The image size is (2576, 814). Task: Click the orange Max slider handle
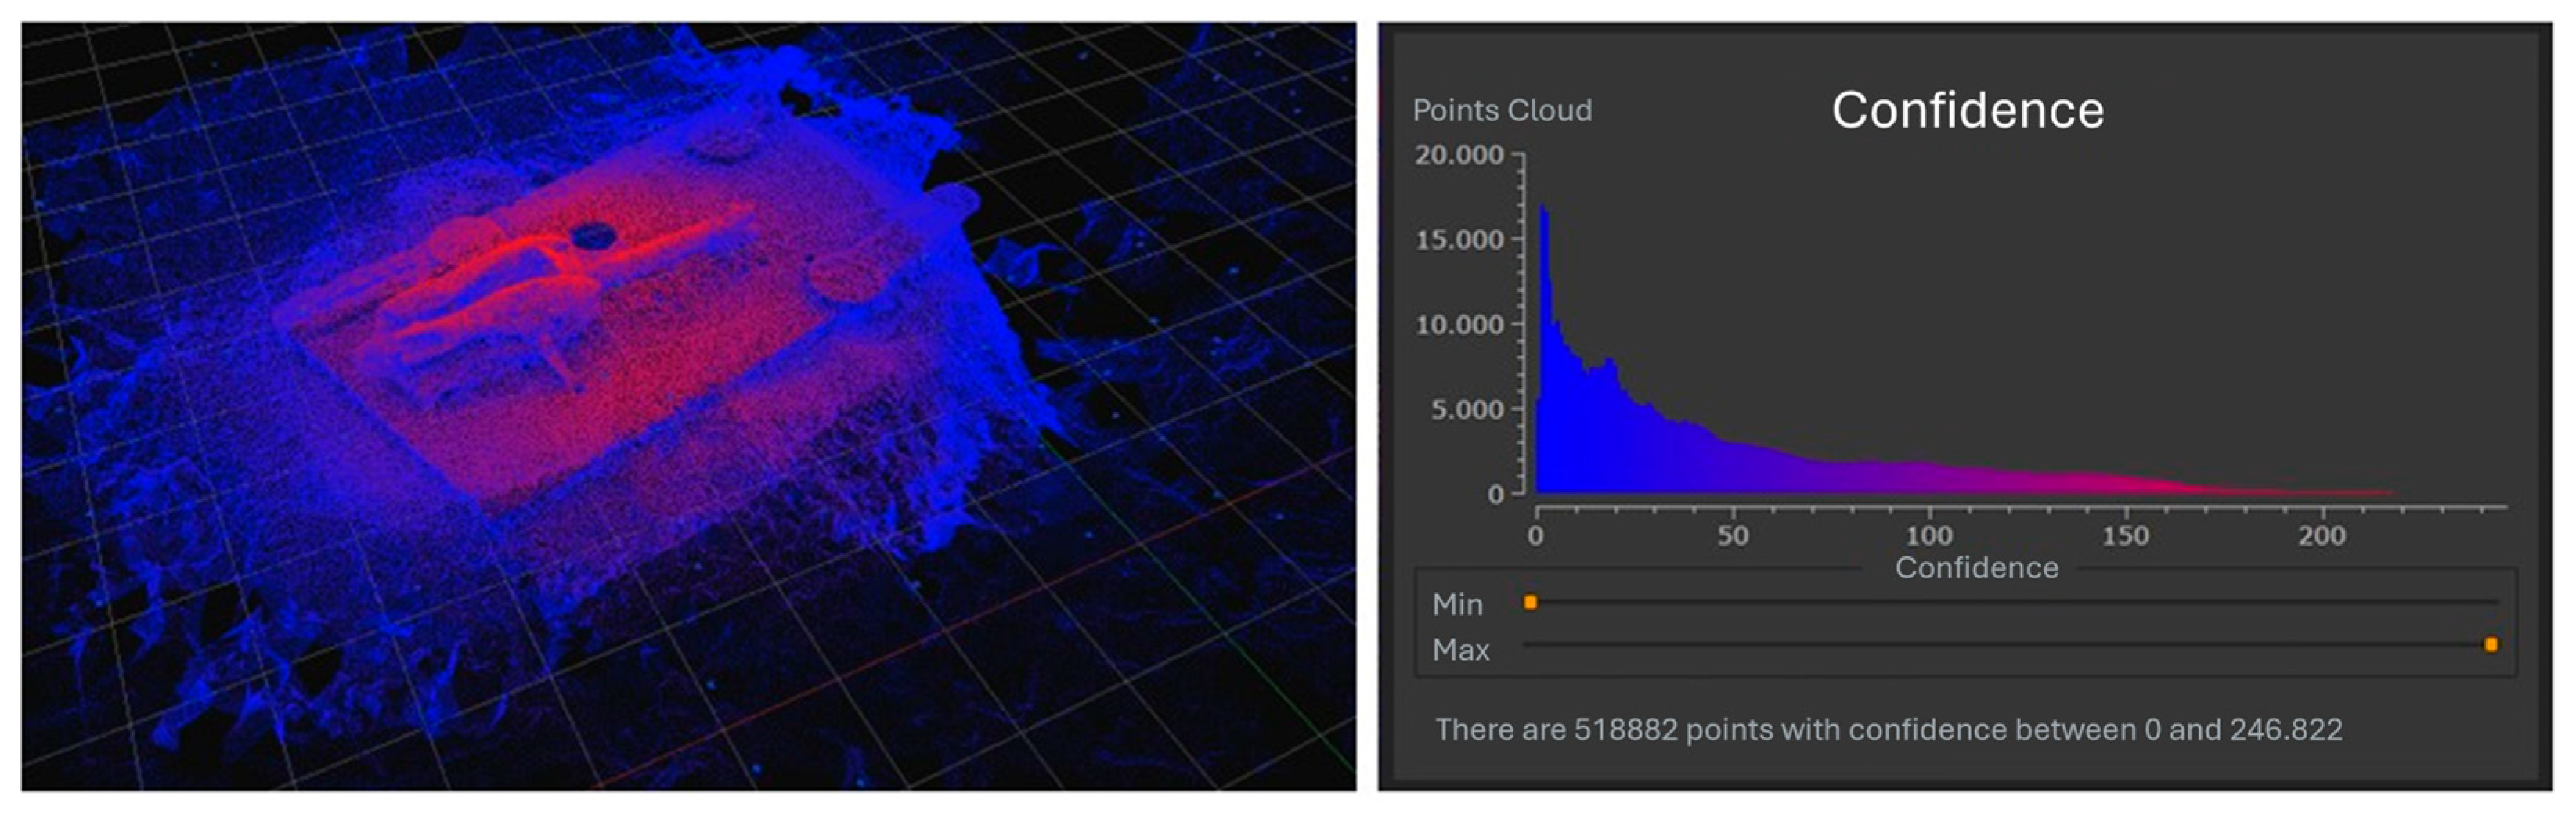[2491, 645]
